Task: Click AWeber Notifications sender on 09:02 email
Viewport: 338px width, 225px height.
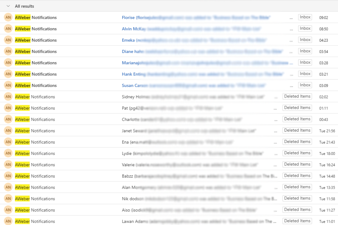Action: [36, 17]
